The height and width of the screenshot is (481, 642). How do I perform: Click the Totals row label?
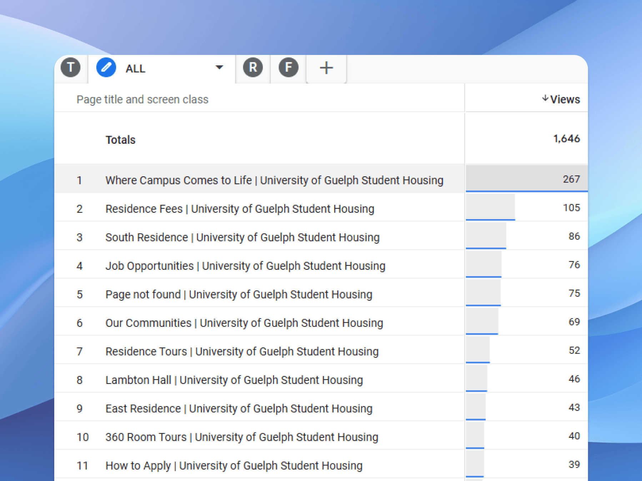point(120,140)
